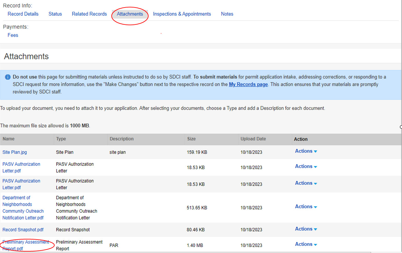Go to Inspections & Appointments
402x253 pixels.
[182, 14]
